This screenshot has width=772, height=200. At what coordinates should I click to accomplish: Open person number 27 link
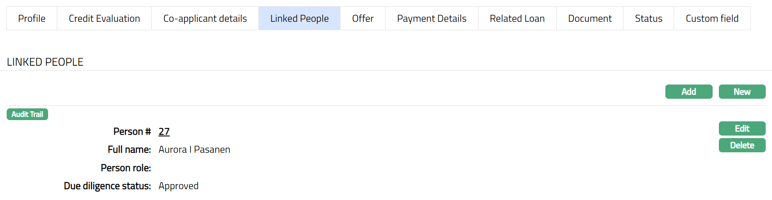pyautogui.click(x=164, y=132)
